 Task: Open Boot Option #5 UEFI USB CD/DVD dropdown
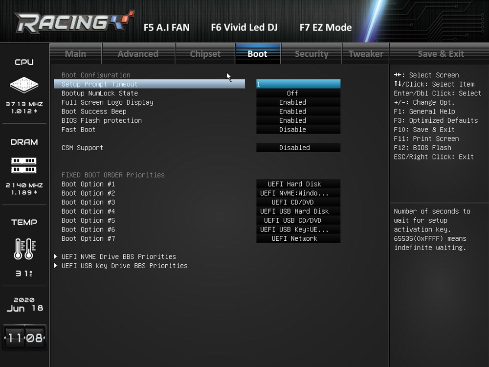pyautogui.click(x=298, y=220)
